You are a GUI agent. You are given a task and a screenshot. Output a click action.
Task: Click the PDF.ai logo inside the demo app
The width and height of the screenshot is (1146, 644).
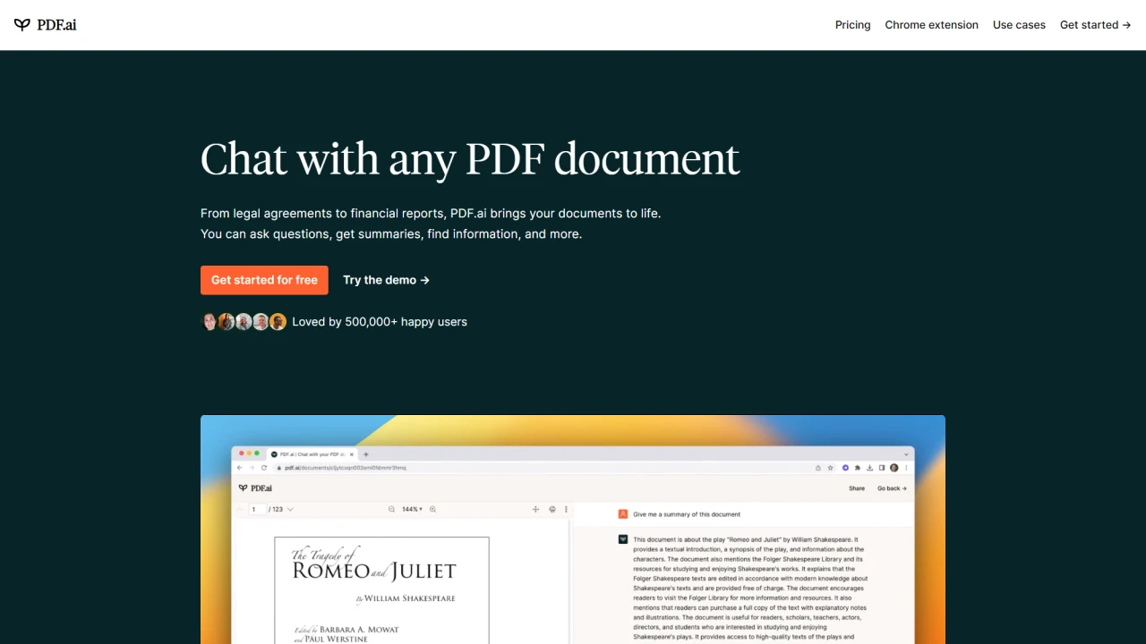click(x=255, y=488)
